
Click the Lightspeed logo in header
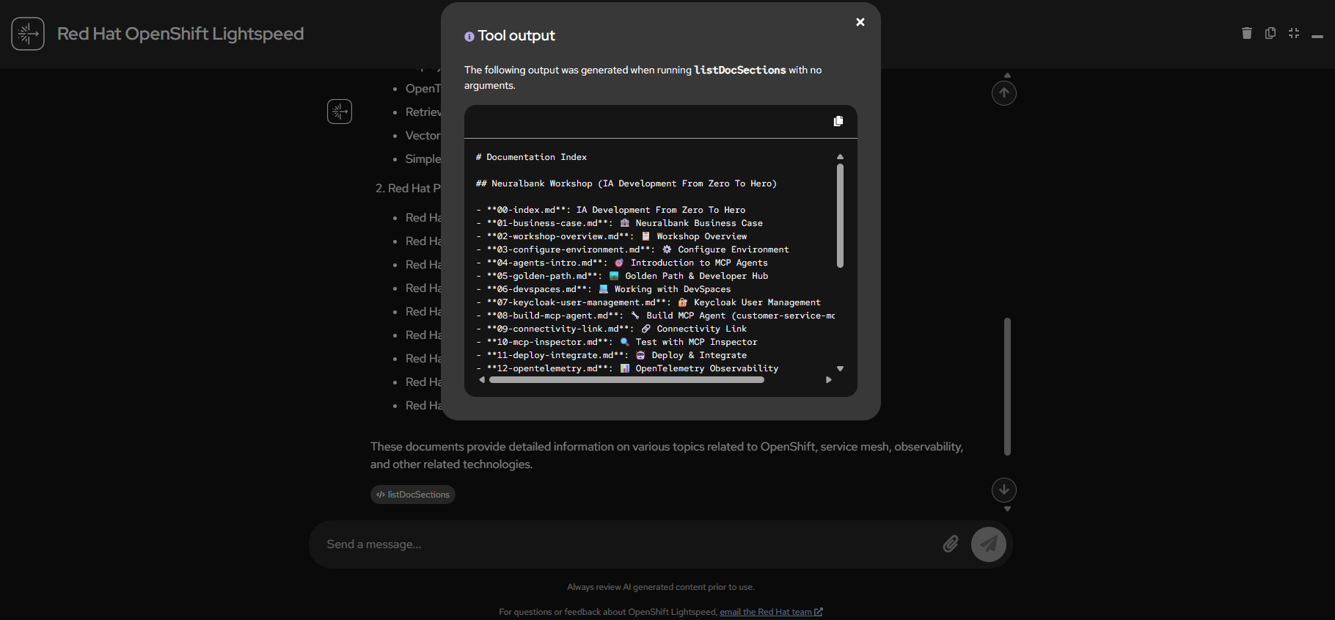[28, 34]
